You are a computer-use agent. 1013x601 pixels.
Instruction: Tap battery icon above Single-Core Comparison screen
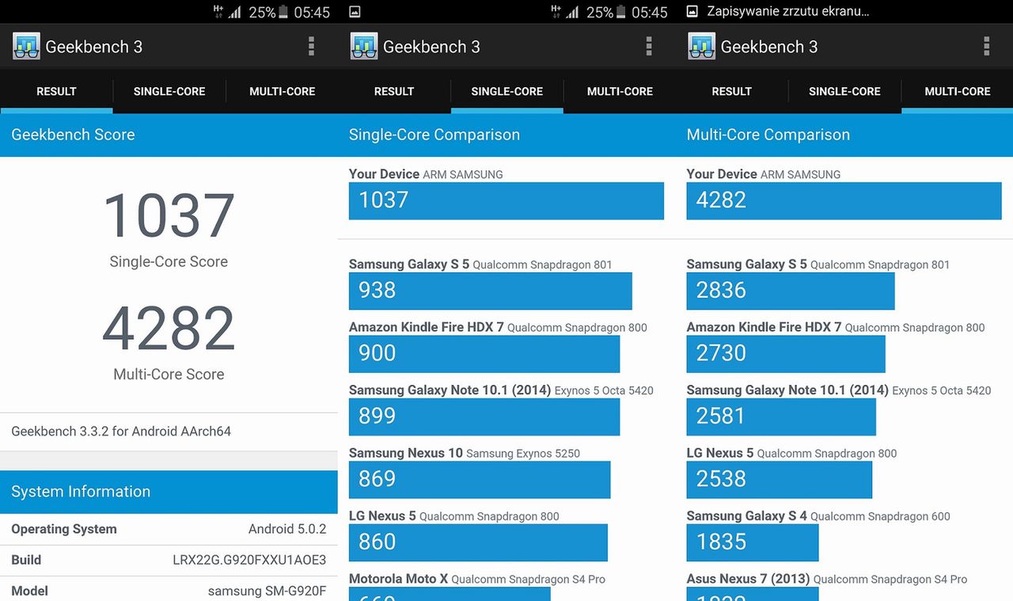621,12
